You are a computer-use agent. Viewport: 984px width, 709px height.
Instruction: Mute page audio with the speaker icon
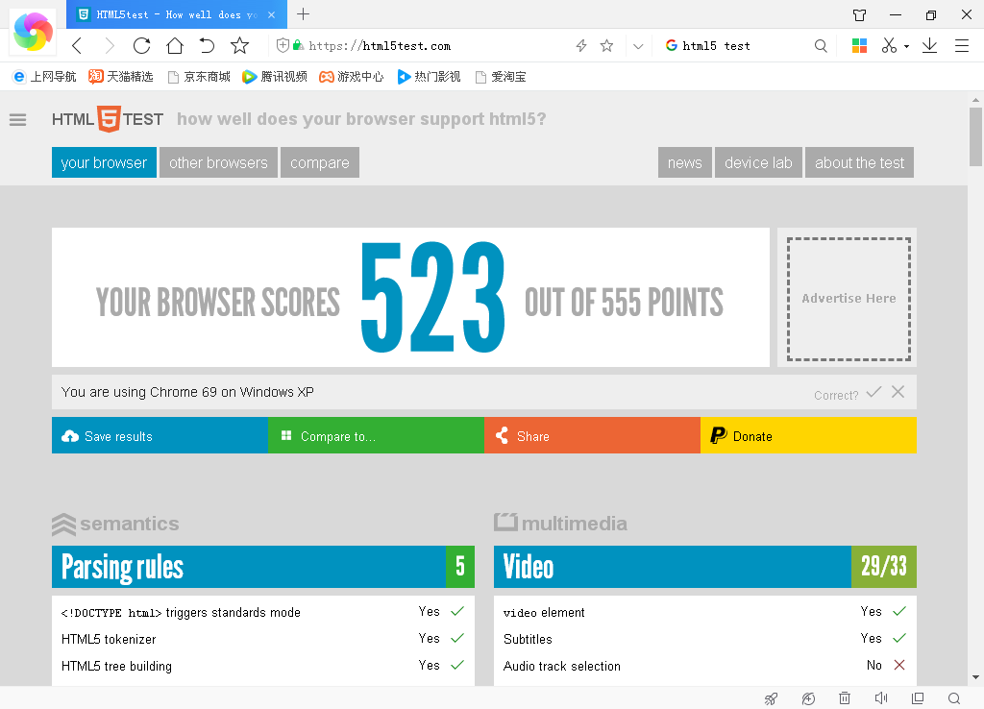pyautogui.click(x=880, y=698)
